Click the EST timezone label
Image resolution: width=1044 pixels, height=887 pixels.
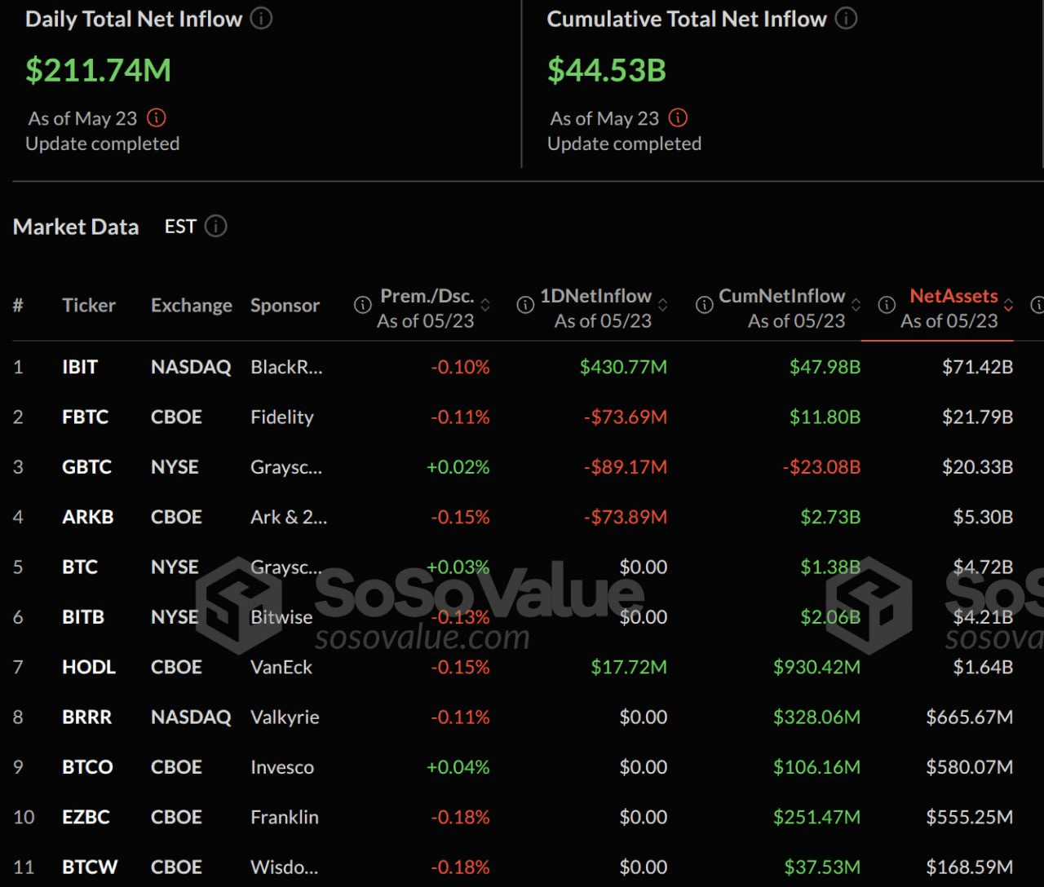[x=180, y=227]
